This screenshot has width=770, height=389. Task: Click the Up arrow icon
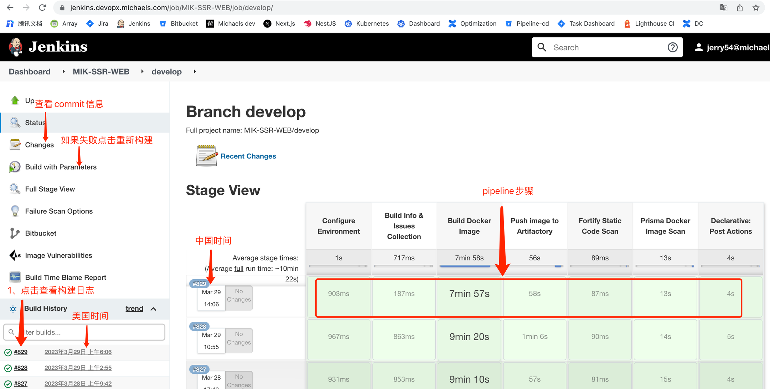(x=15, y=101)
